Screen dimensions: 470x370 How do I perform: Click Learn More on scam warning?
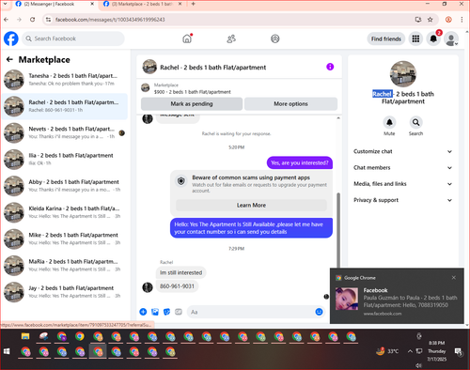tap(251, 206)
